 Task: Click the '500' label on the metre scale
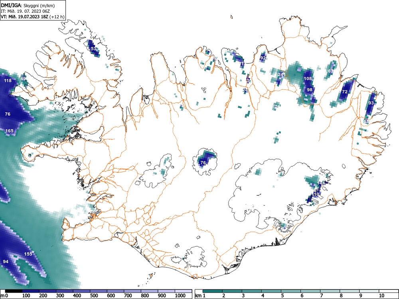(94, 296)
